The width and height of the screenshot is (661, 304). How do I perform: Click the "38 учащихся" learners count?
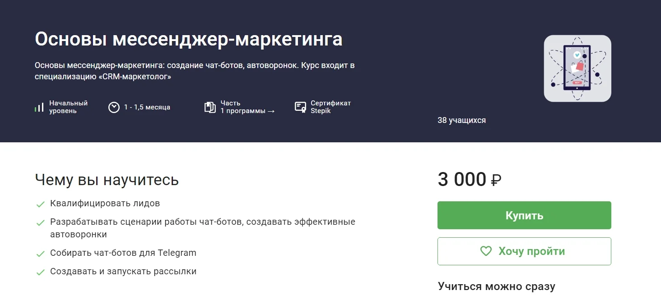coord(461,120)
